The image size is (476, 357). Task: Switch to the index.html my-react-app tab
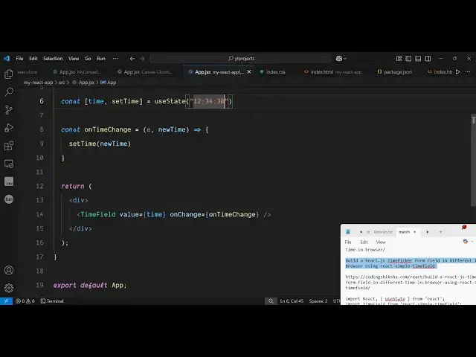[332, 72]
